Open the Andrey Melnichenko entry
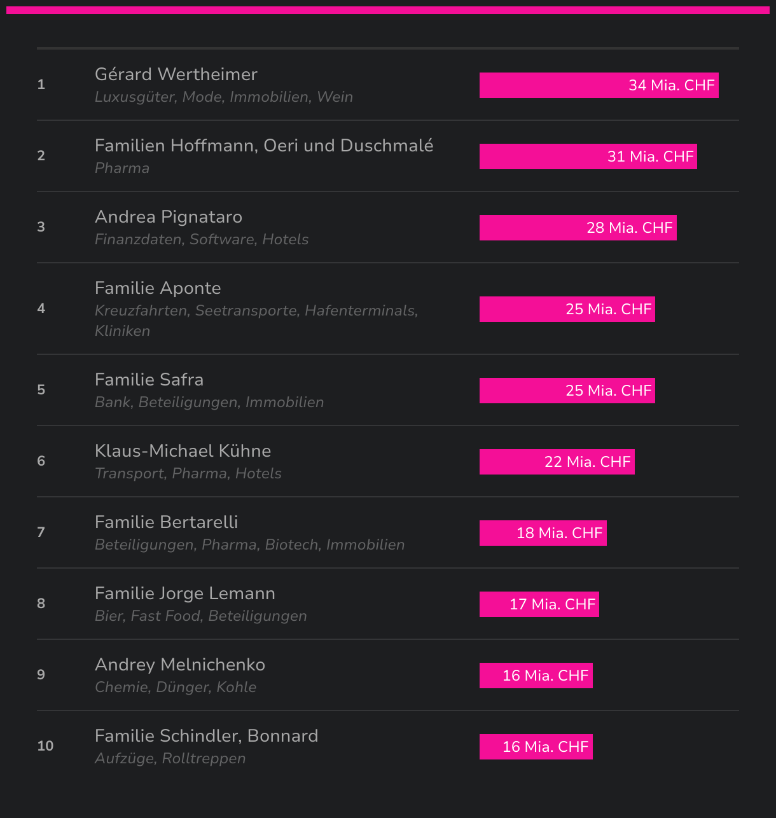 coord(180,665)
